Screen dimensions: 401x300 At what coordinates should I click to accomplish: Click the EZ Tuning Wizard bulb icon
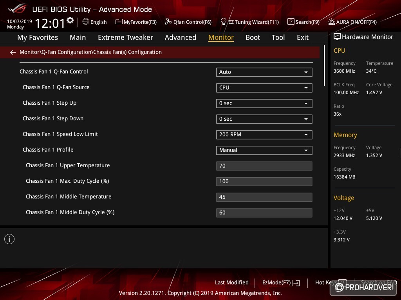click(x=223, y=22)
